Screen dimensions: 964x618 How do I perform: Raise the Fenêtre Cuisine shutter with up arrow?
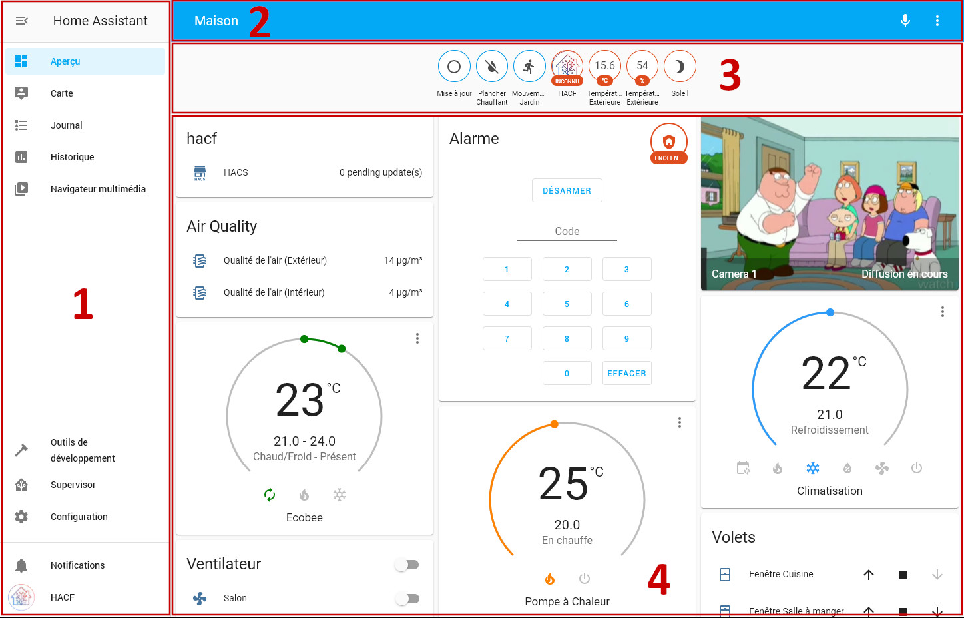click(869, 575)
